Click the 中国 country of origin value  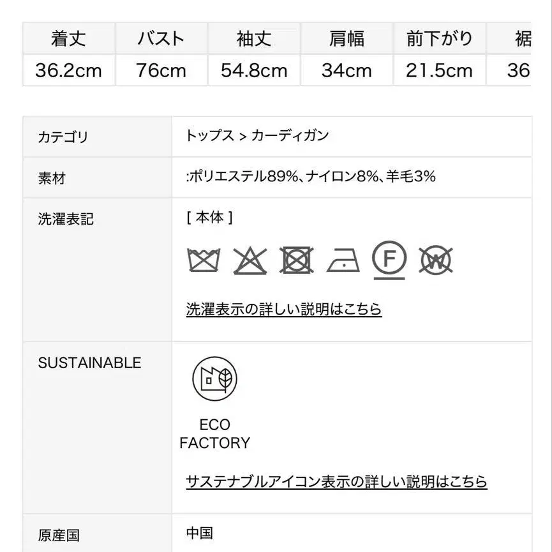click(x=200, y=533)
